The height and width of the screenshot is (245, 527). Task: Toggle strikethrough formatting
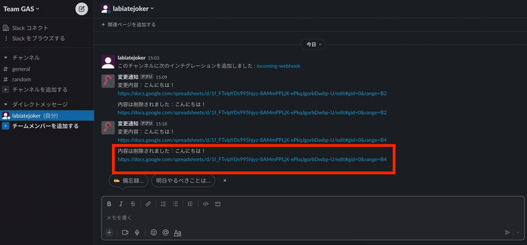pos(133,204)
